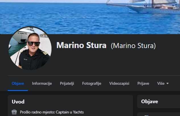Open the Prijatelji tab
180x116 pixels.
point(67,83)
